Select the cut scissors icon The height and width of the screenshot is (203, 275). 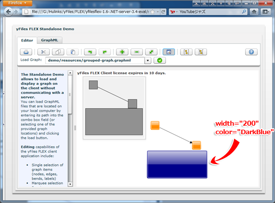pos(43,52)
